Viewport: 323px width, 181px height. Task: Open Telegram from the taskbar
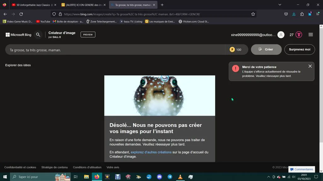[170, 177]
